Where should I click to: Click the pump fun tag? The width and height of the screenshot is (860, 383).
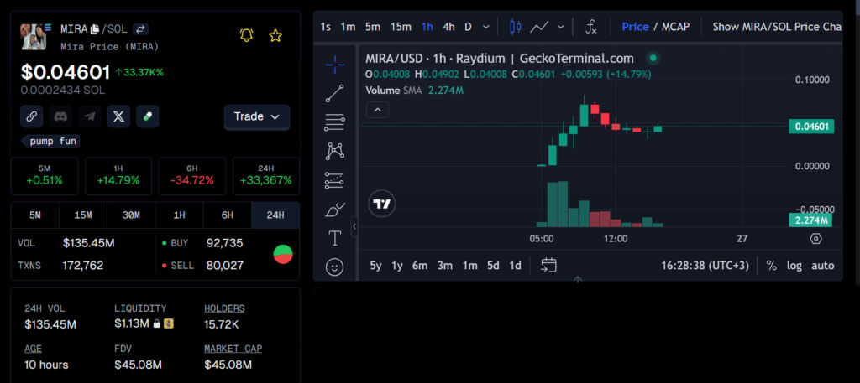pyautogui.click(x=51, y=141)
